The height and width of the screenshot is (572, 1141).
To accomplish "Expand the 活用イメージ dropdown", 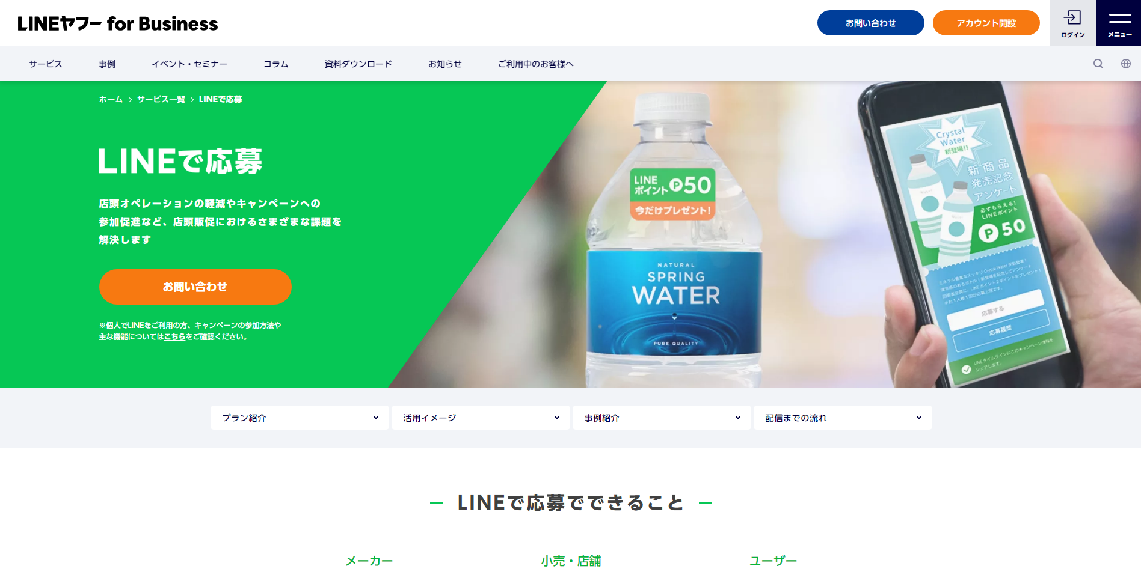I will (x=481, y=418).
